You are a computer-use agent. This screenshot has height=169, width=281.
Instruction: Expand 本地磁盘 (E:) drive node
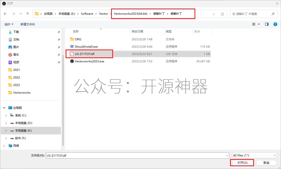6,131
